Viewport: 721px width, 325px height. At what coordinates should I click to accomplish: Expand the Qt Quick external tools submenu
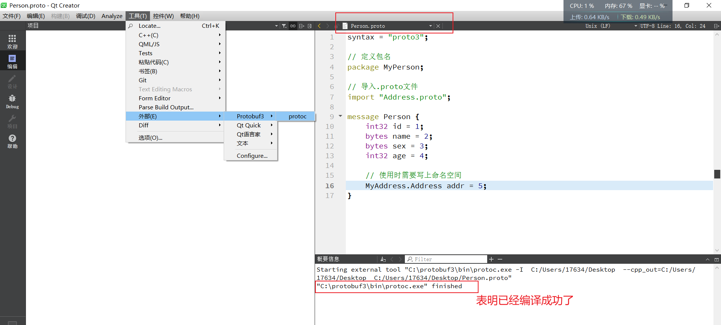[251, 125]
